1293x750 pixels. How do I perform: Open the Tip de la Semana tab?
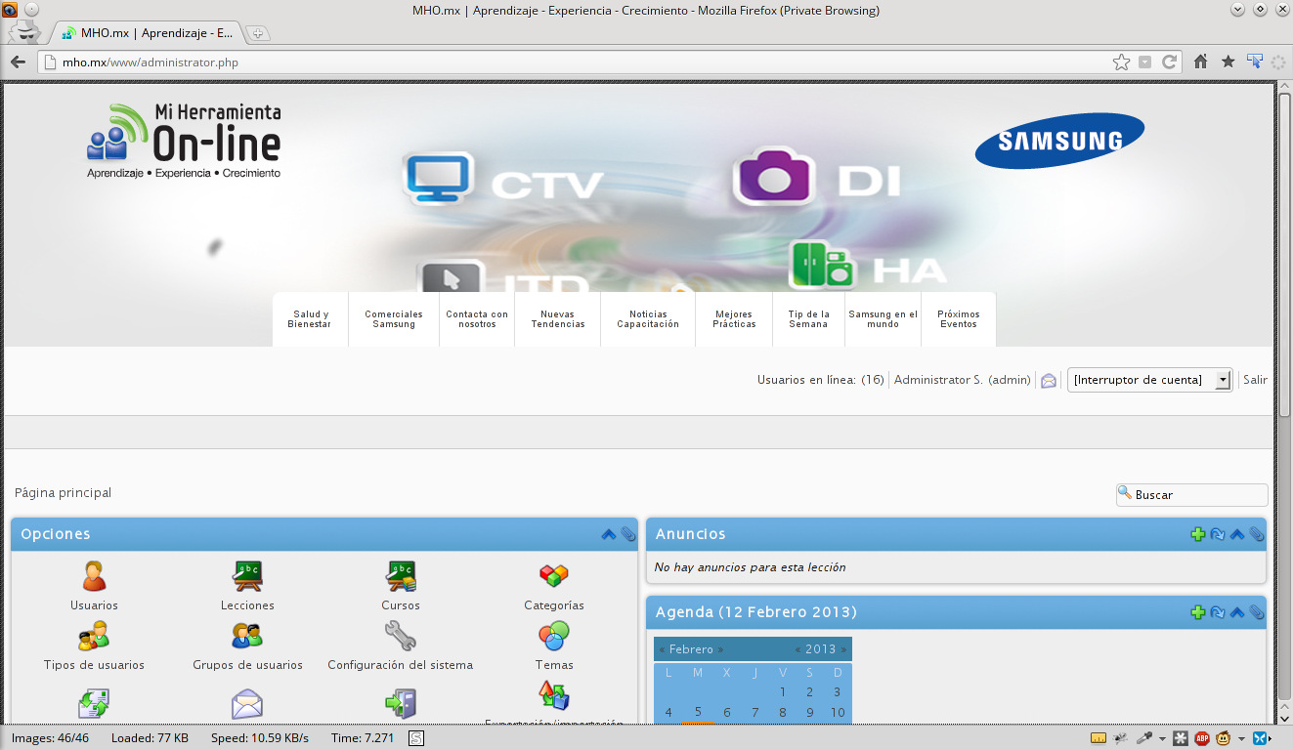pos(808,319)
